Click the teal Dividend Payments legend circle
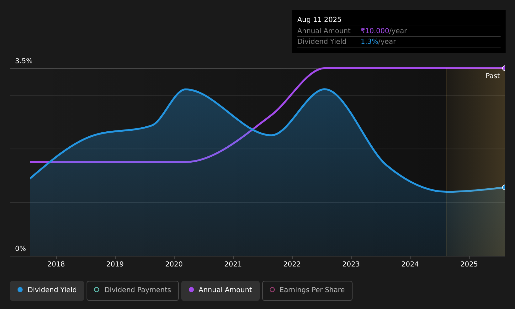This screenshot has width=515, height=309. 97,290
